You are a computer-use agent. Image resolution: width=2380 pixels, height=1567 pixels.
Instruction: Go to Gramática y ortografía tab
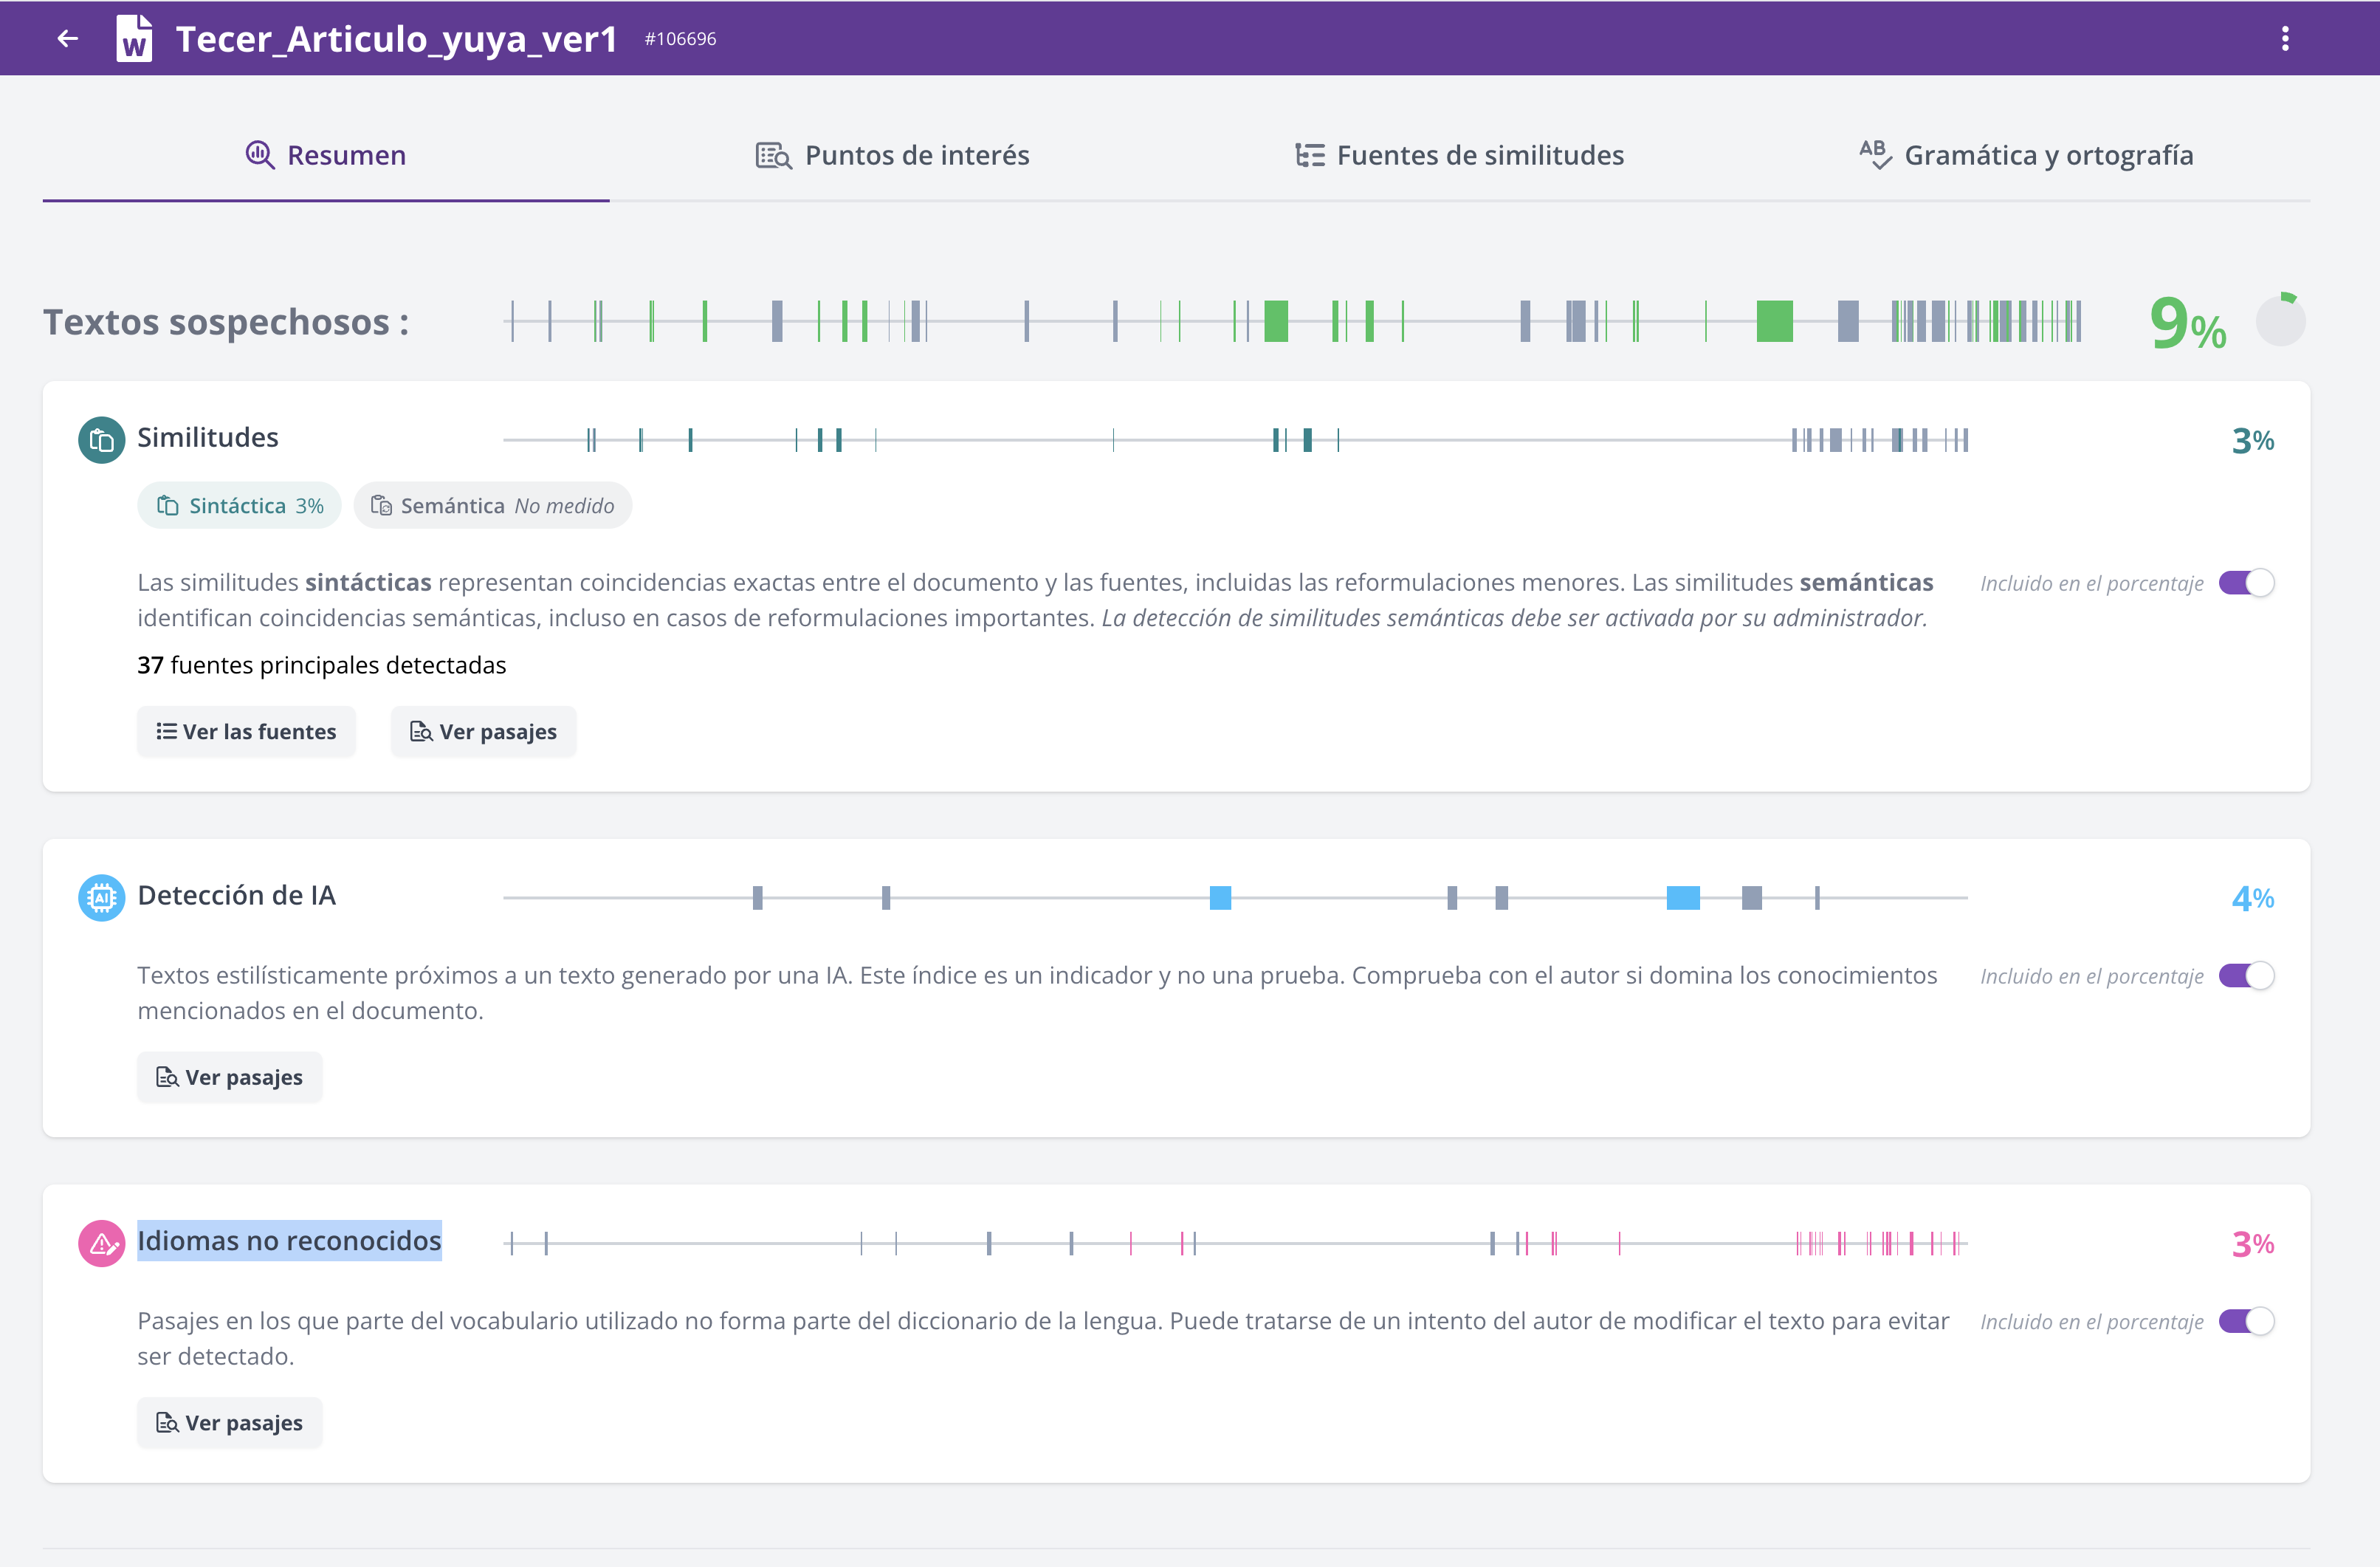tap(2026, 155)
